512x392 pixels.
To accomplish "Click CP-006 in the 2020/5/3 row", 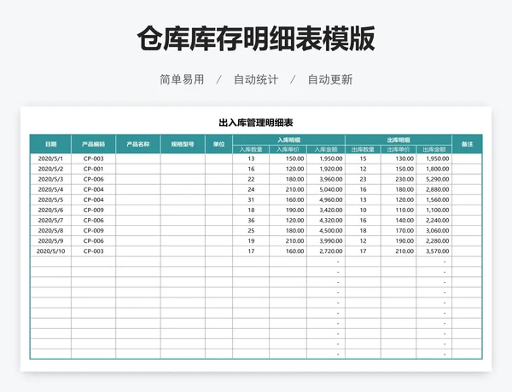I will click(93, 179).
